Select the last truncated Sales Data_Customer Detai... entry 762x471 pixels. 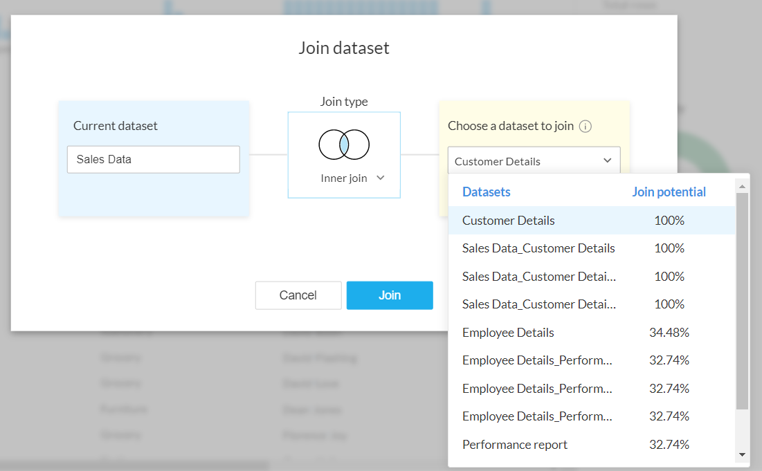[538, 304]
